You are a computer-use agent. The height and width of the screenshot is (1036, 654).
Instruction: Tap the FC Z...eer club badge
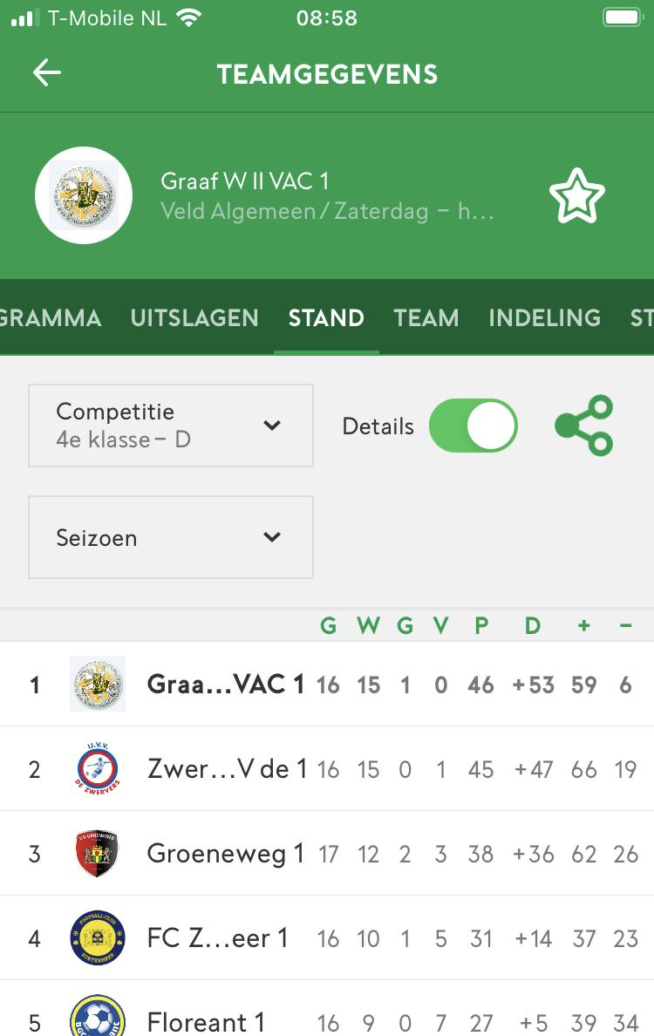click(97, 938)
